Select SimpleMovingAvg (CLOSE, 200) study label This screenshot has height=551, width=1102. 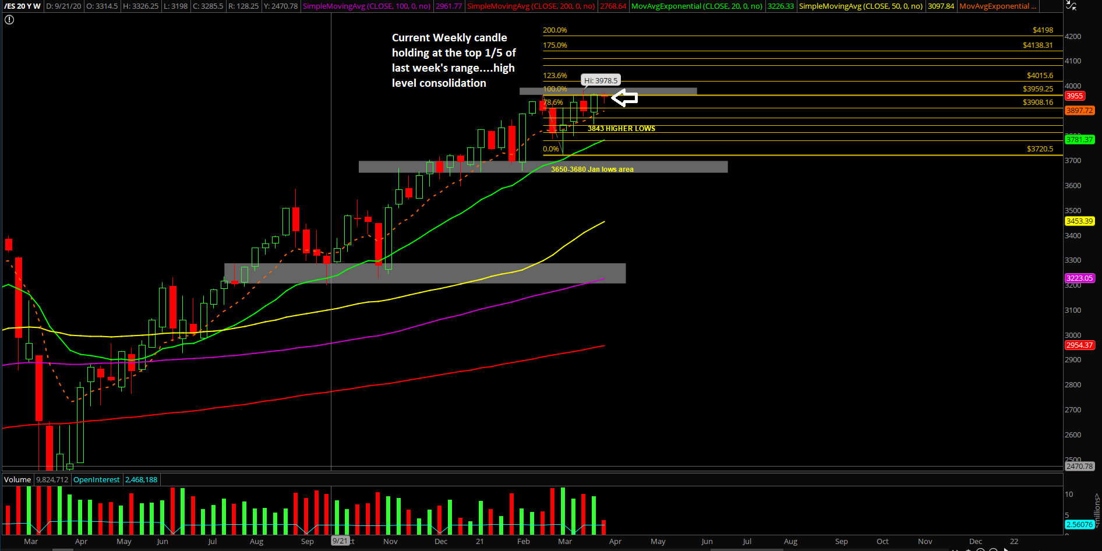pos(531,6)
